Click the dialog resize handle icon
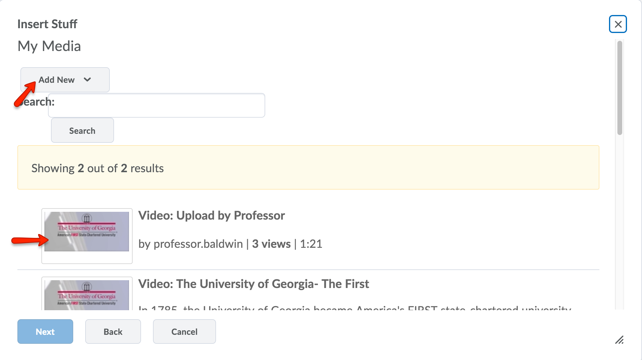 pyautogui.click(x=619, y=340)
